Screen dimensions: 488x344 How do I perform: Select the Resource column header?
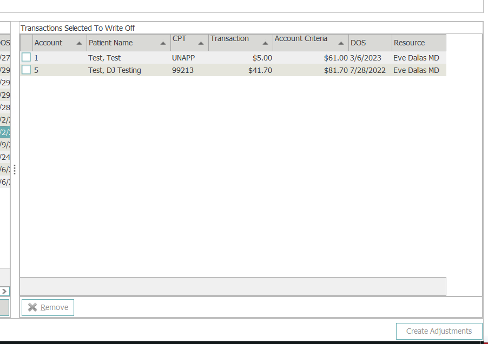click(x=418, y=43)
